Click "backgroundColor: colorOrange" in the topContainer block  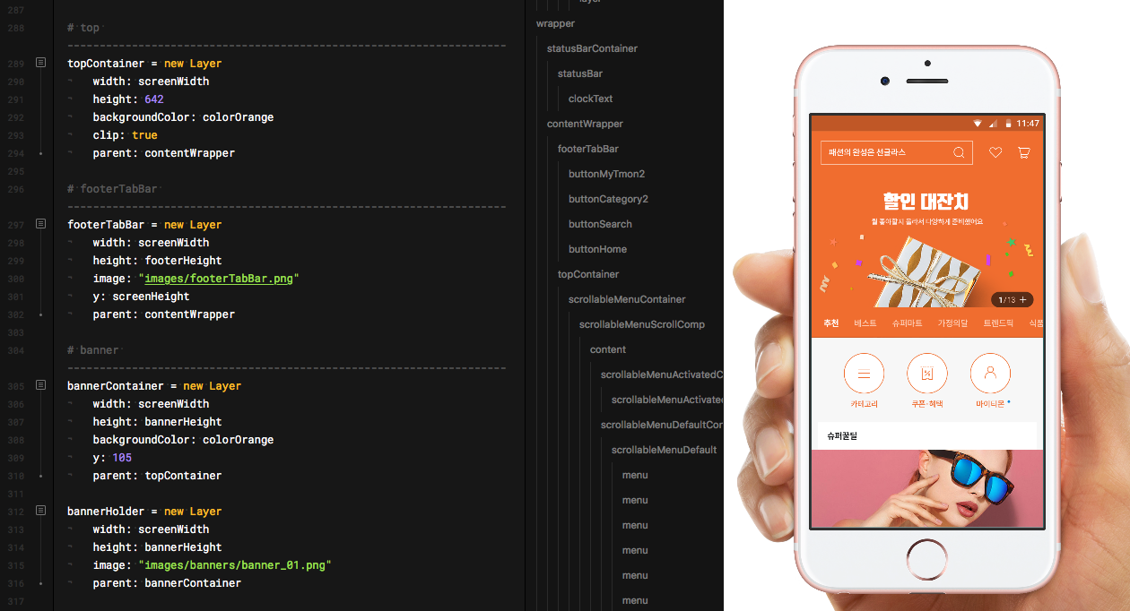[x=183, y=117]
